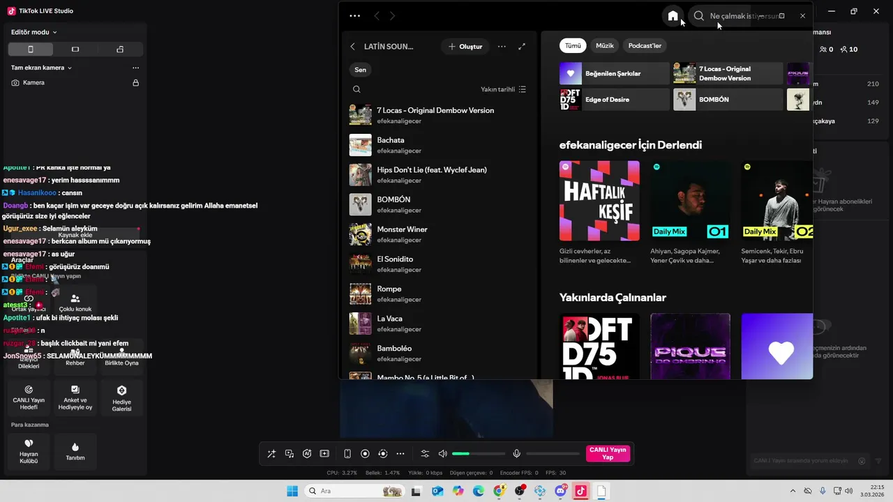Open the AI tool in bottom toolbar

coord(307,454)
